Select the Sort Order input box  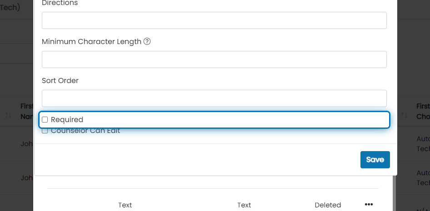tap(214, 98)
